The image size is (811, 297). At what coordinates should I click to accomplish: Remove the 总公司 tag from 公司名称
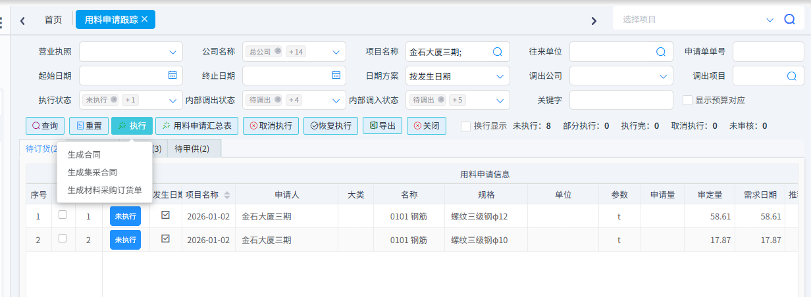tap(278, 51)
